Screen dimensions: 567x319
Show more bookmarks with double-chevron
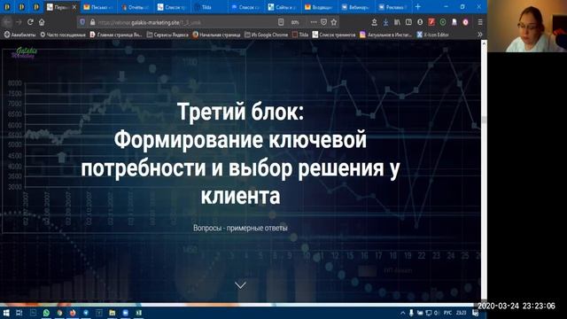coord(480,35)
